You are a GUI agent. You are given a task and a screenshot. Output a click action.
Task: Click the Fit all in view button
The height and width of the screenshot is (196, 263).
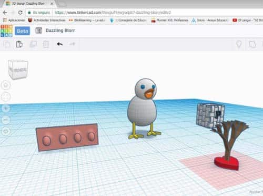click(6, 97)
